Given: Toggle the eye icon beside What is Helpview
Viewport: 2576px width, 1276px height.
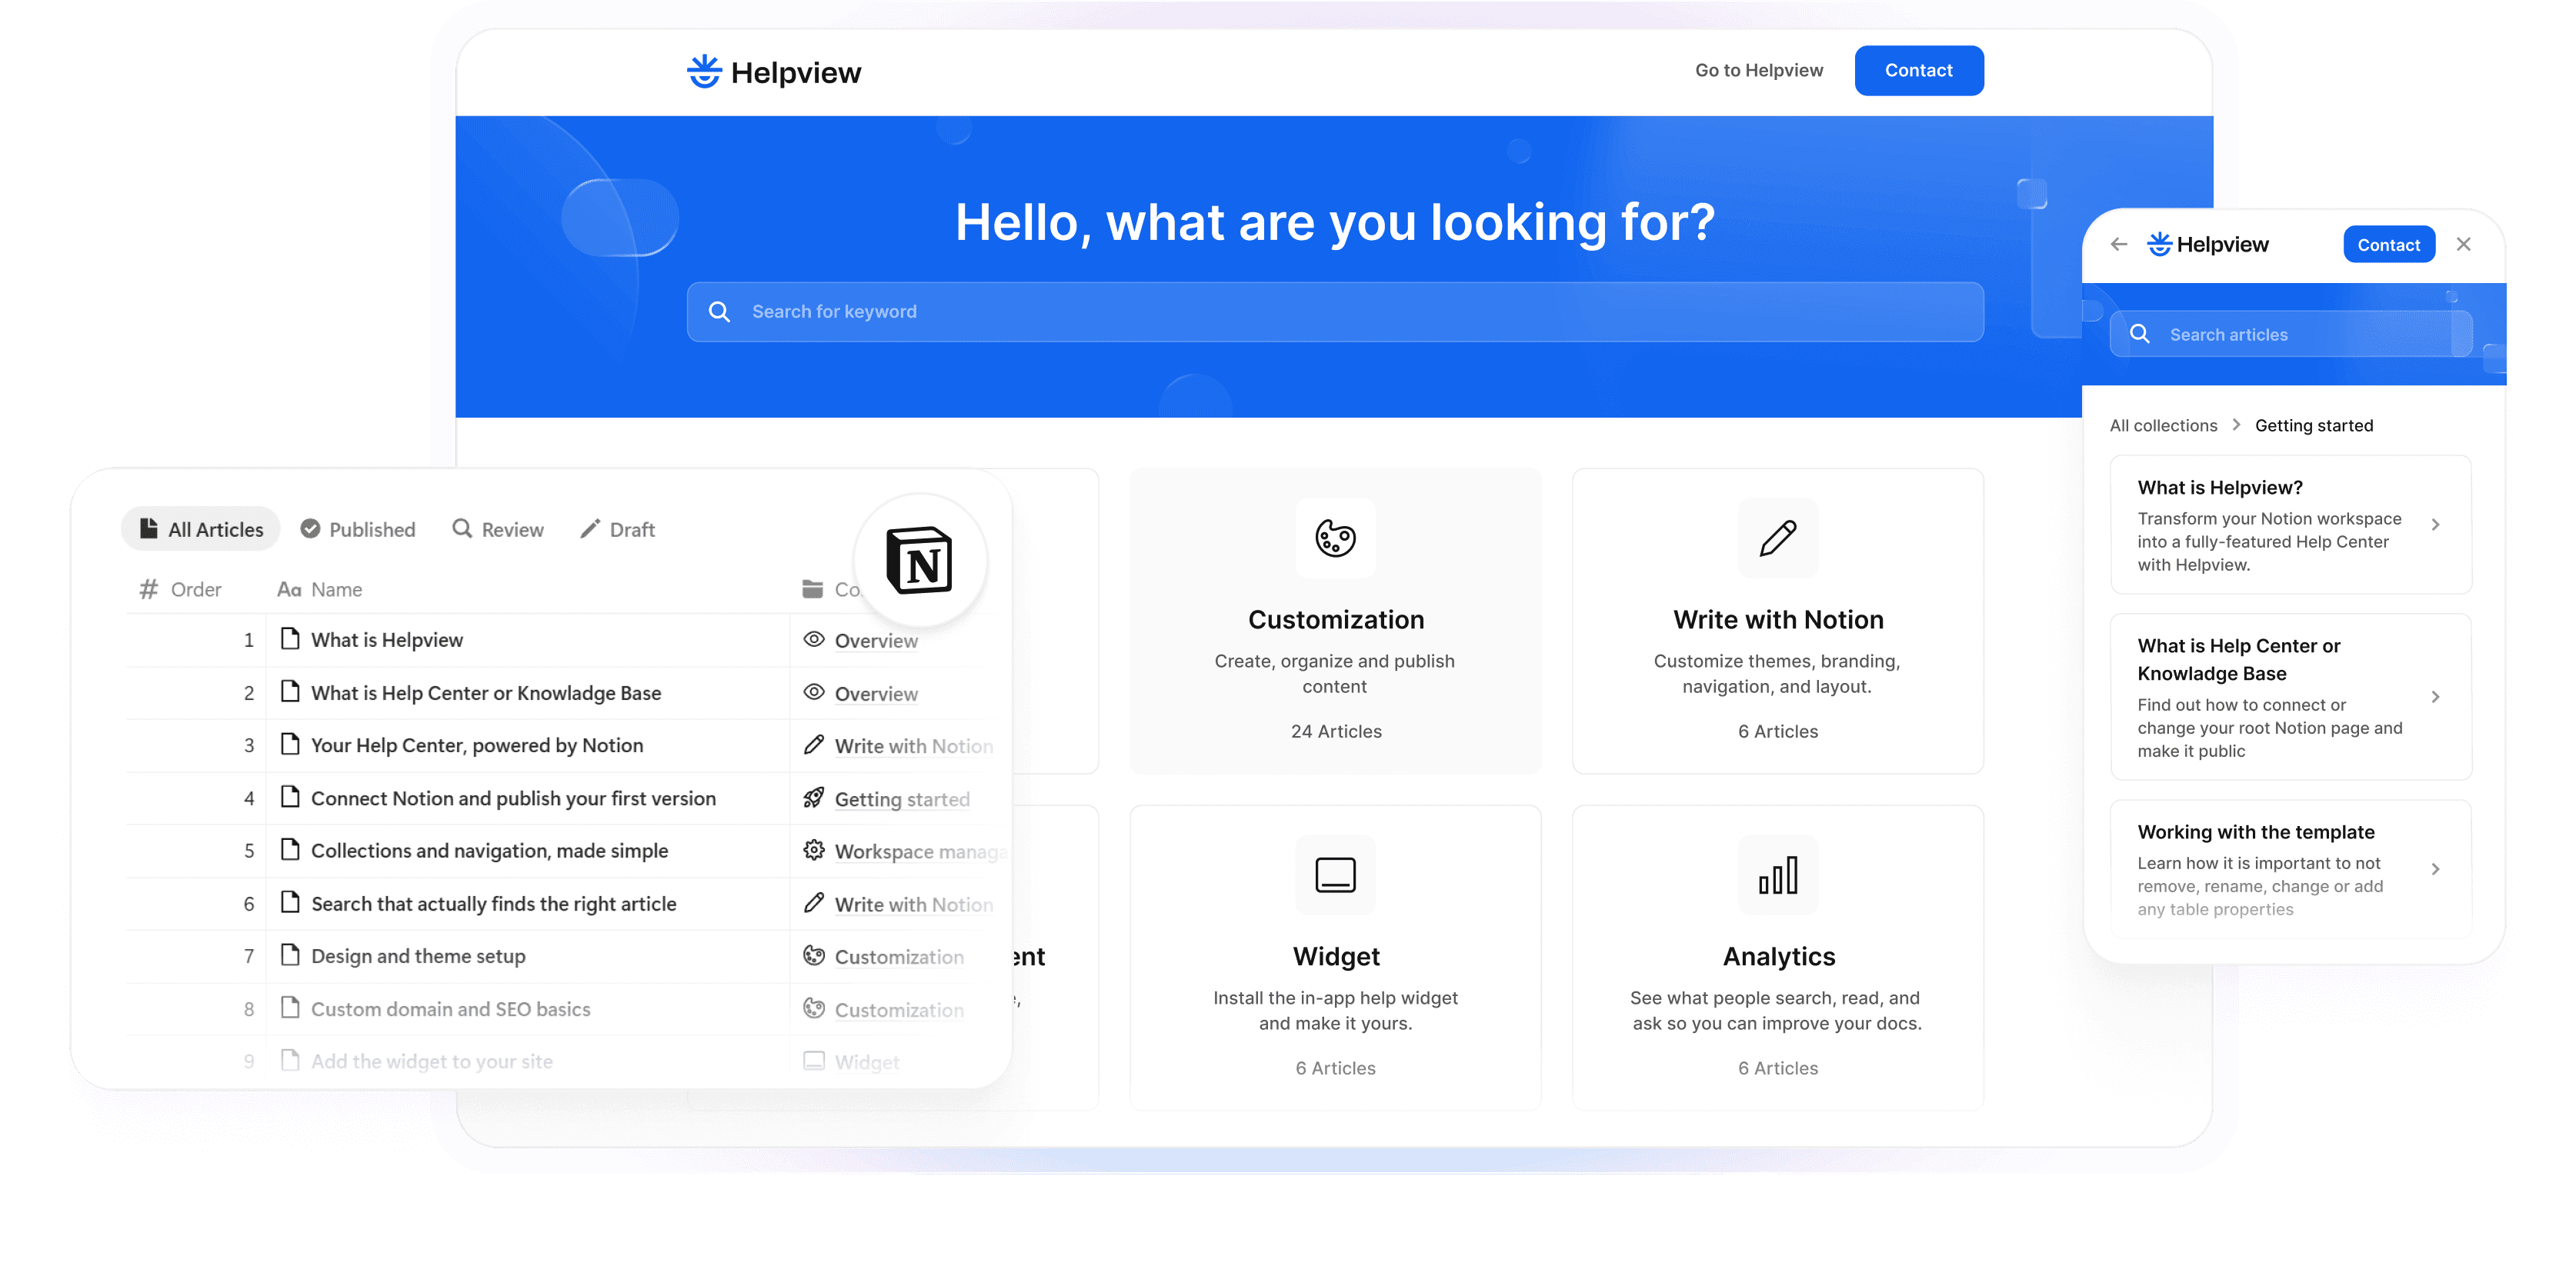Looking at the screenshot, I should point(813,639).
